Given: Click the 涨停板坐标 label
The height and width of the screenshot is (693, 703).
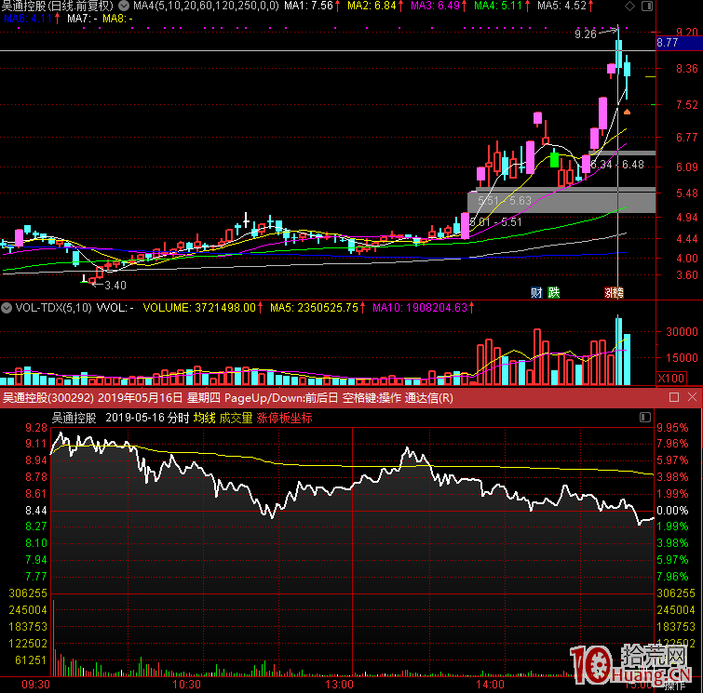Looking at the screenshot, I should (x=284, y=418).
